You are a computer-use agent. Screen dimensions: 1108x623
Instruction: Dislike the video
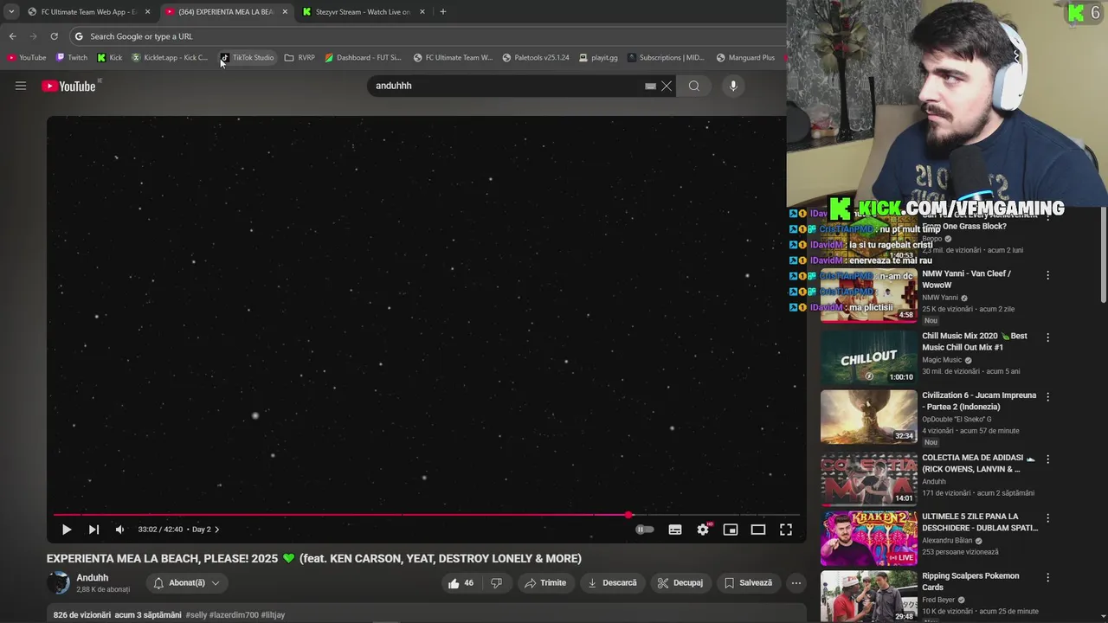click(497, 583)
